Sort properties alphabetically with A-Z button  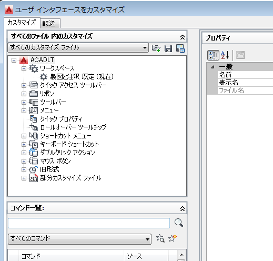(225, 55)
